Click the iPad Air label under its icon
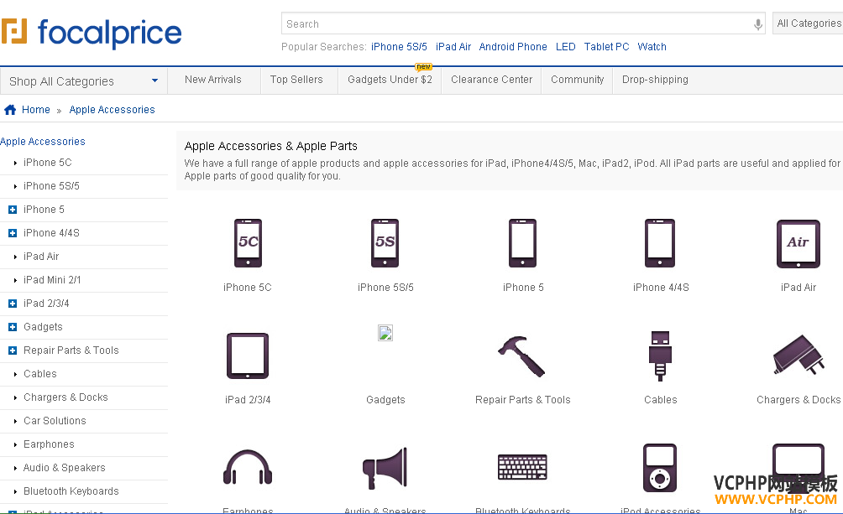843x514 pixels. coord(798,288)
